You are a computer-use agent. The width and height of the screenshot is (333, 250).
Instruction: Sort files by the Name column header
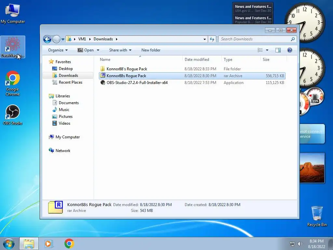pos(140,60)
